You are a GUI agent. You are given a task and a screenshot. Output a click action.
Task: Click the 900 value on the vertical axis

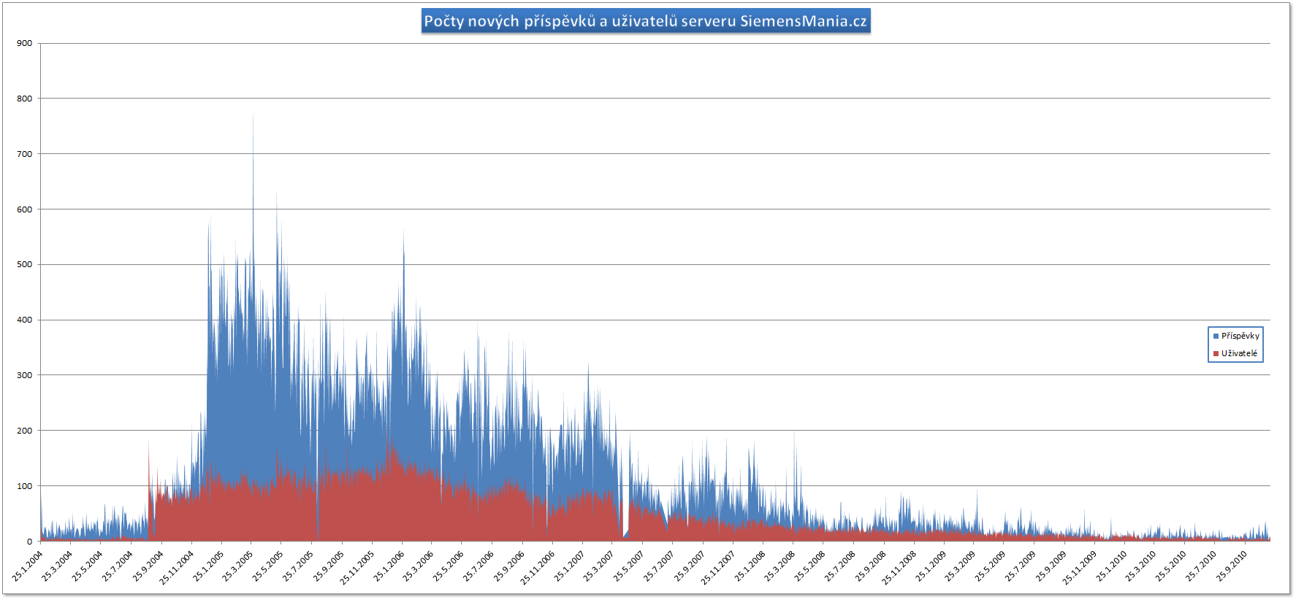(x=25, y=43)
